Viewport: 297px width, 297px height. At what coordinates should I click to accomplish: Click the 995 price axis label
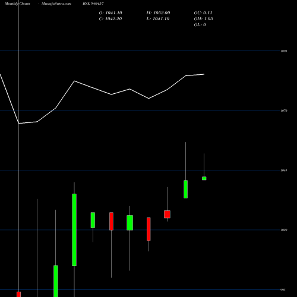click(283, 290)
